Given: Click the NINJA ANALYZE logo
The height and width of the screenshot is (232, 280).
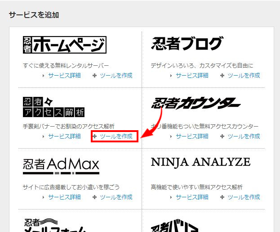Looking at the screenshot, I should click(200, 162).
